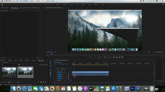Image resolution: width=165 pixels, height=92 pixels.
Task: Toggle Snap in the timeline
Action: 58,64
